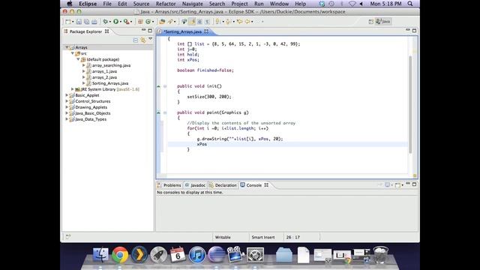The image size is (480, 270).
Task: Open the Debug dropdown arrow
Action: click(110, 22)
